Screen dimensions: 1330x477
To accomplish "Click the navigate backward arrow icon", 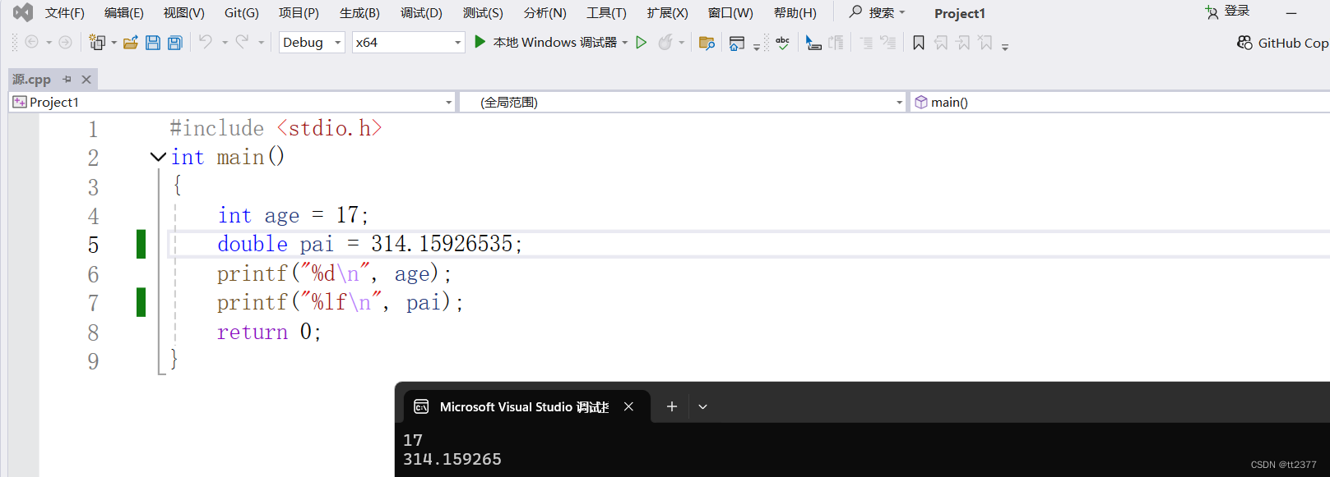I will (x=31, y=42).
